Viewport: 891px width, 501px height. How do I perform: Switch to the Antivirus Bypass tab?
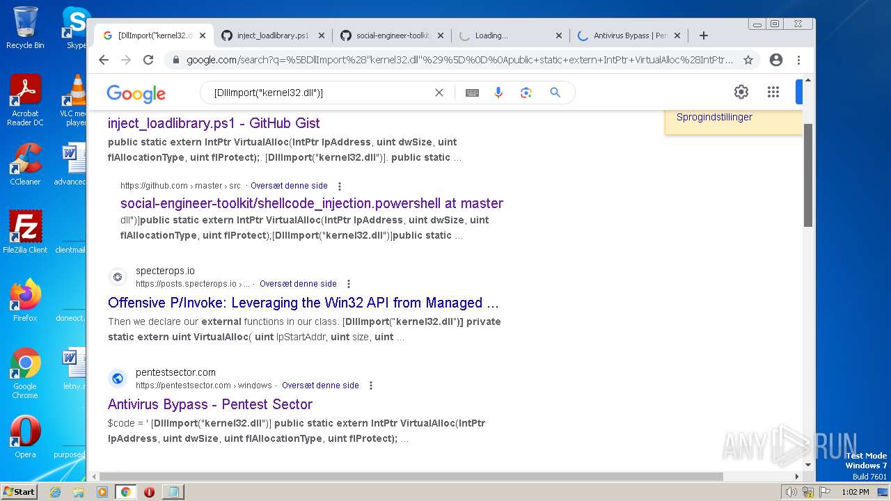[x=629, y=35]
